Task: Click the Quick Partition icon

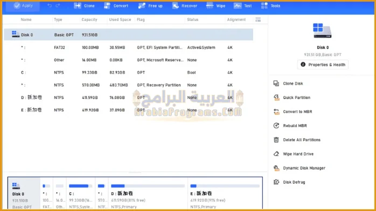Action: (276, 97)
